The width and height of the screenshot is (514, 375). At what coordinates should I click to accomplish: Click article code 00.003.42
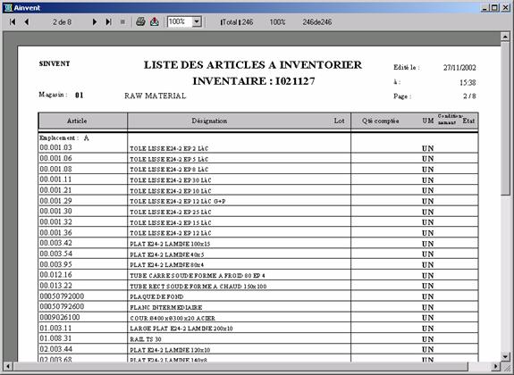[55, 243]
